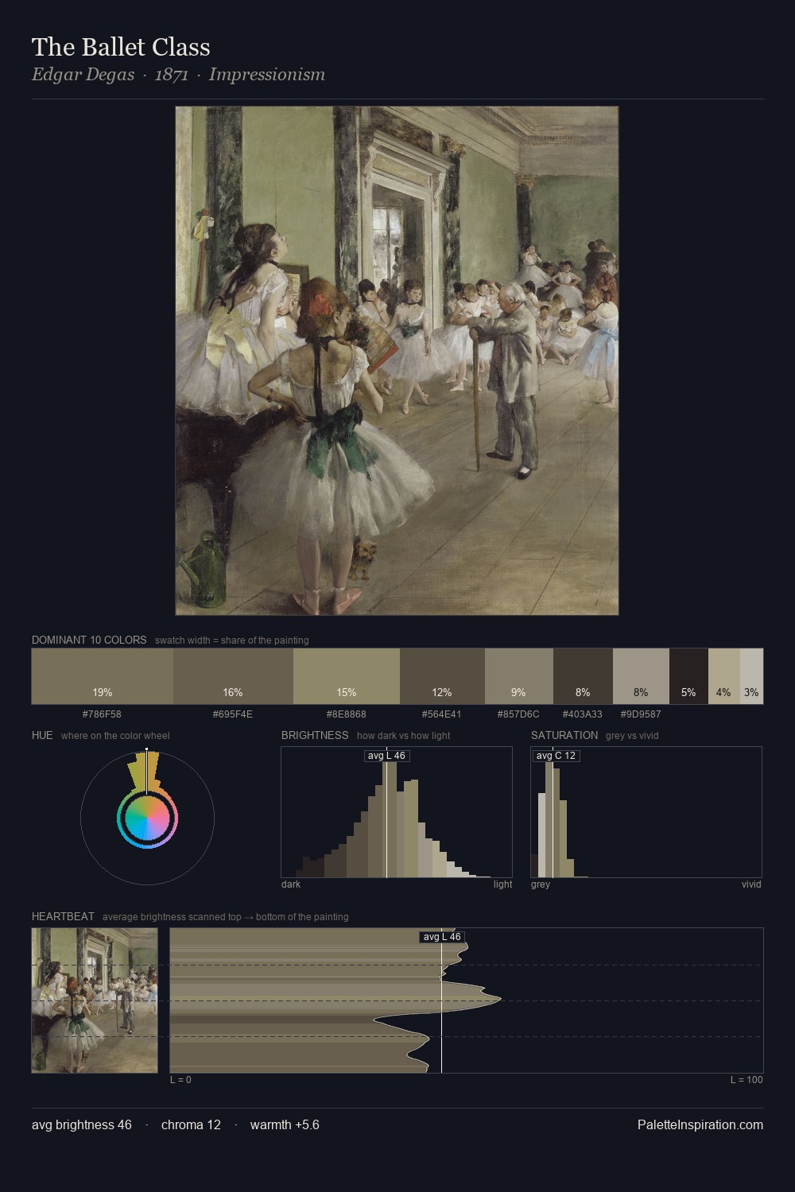Image resolution: width=795 pixels, height=1192 pixels.
Task: Open the main Ballet Class painting image
Action: pyautogui.click(x=397, y=361)
